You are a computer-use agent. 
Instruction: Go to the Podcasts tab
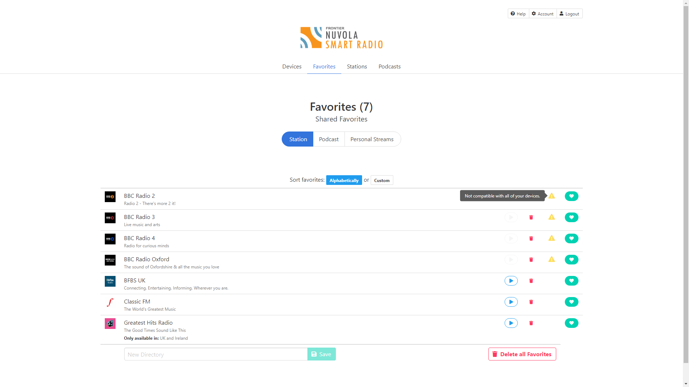coord(389,67)
